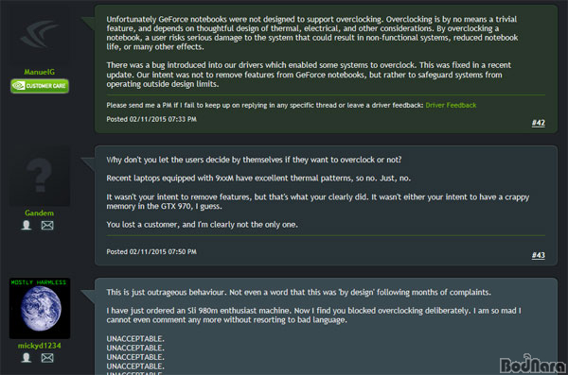Open Gandem's profile icon
Screen dimensions: 568x375
27,225
